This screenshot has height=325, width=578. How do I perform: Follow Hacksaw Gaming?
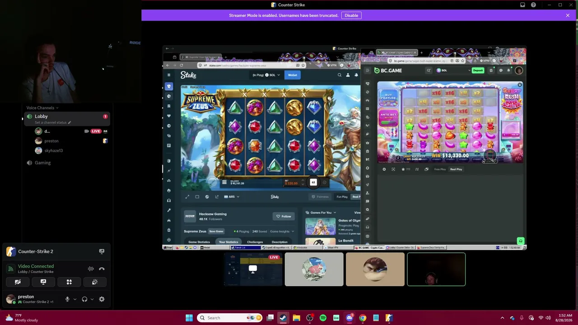click(284, 216)
